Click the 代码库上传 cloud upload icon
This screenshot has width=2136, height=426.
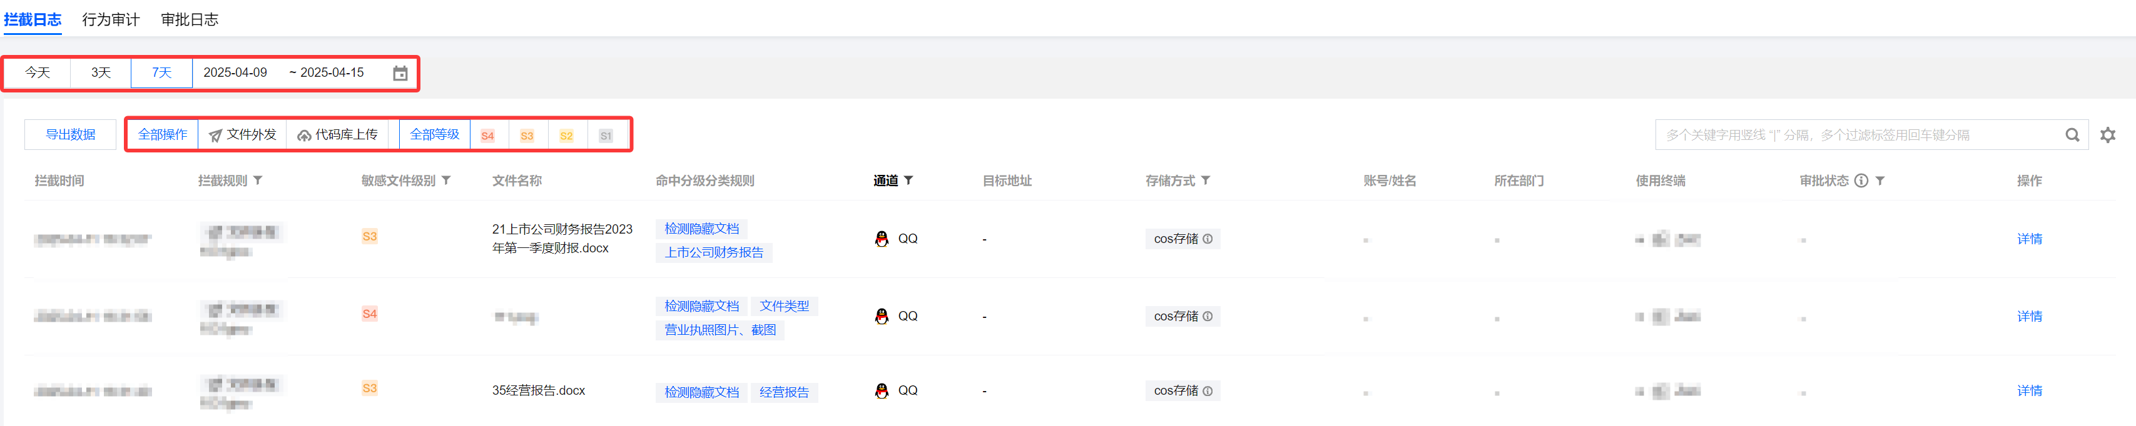point(303,134)
